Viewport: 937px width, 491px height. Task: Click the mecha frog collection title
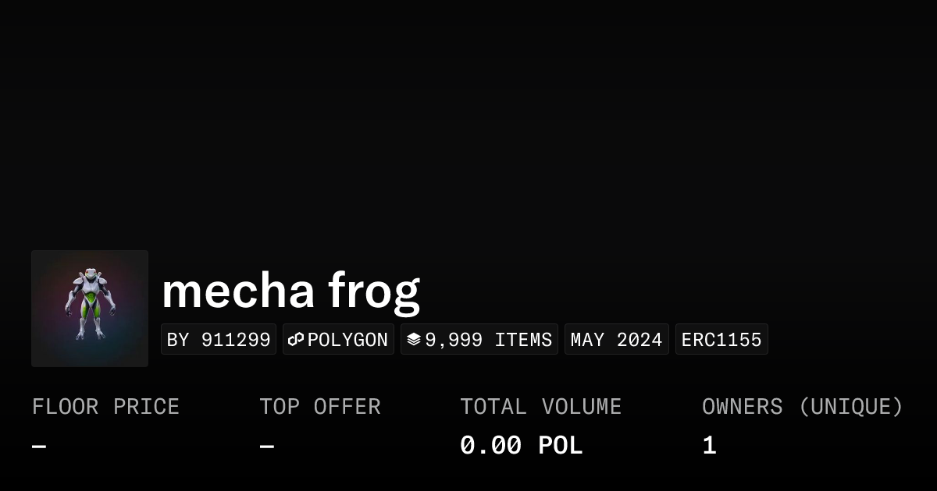coord(290,291)
